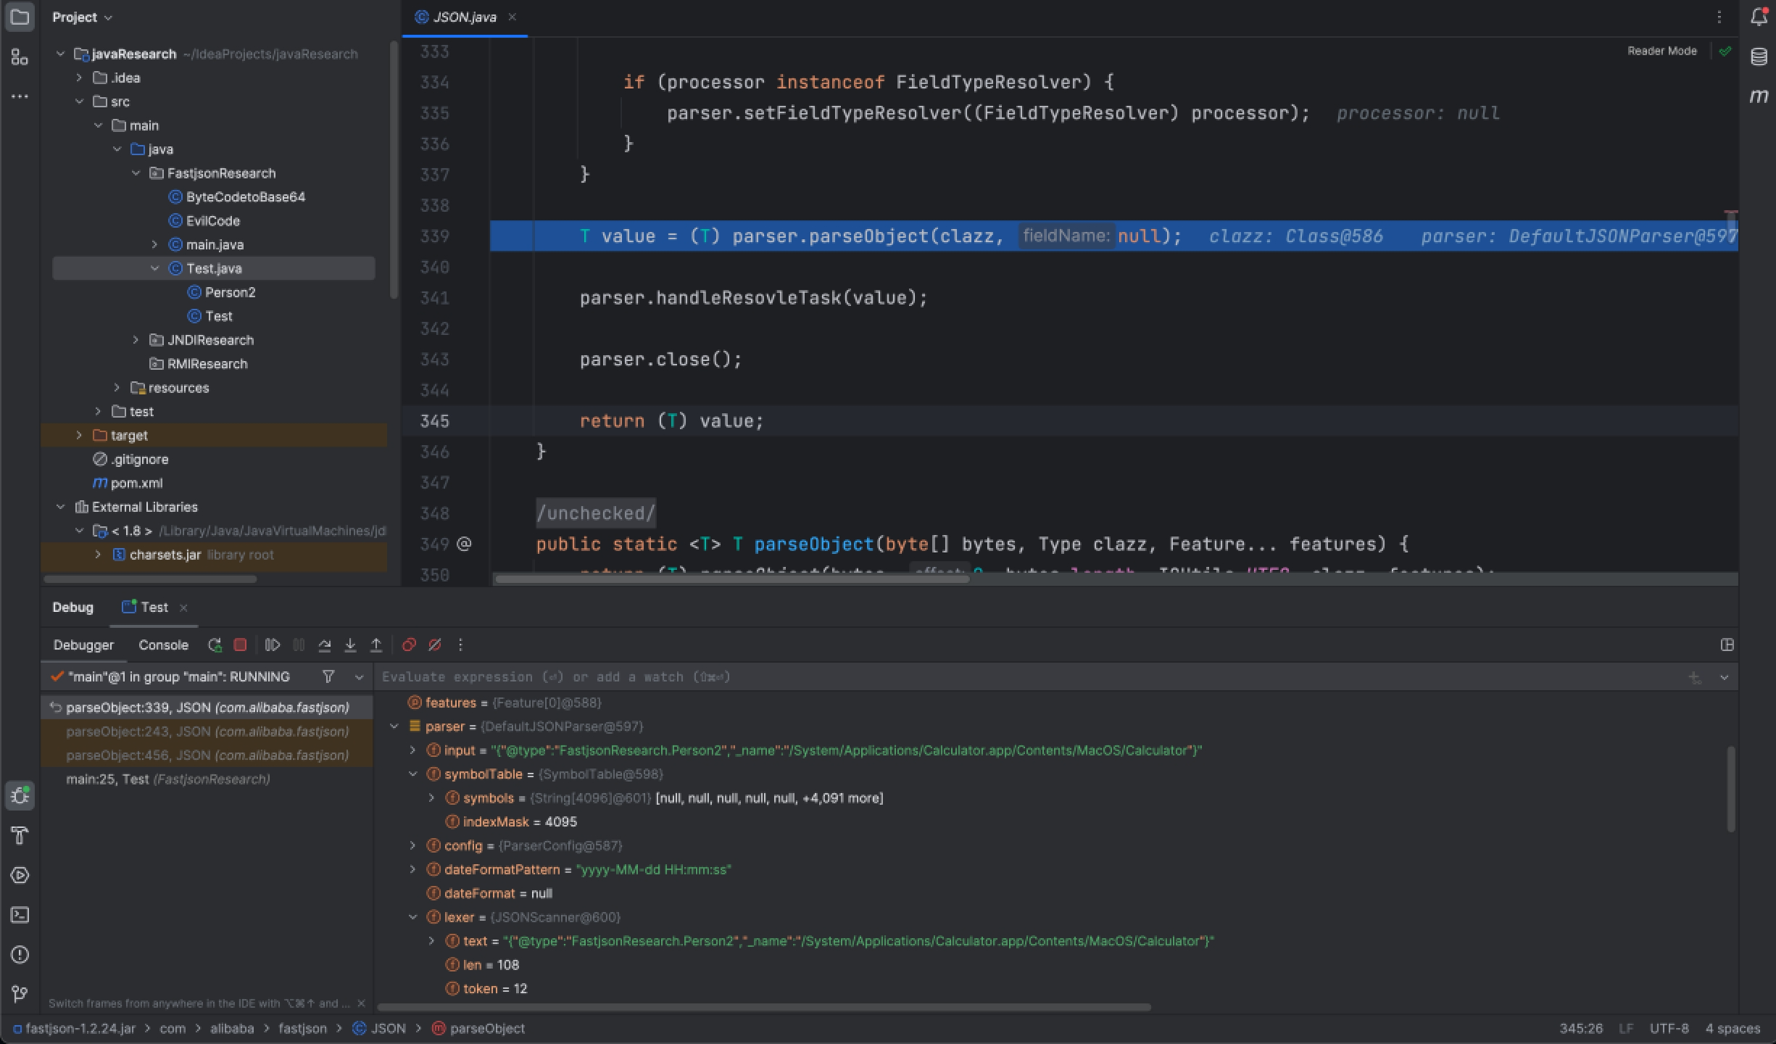
Task: Select frame parseObject:243, JSON
Action: 207,732
